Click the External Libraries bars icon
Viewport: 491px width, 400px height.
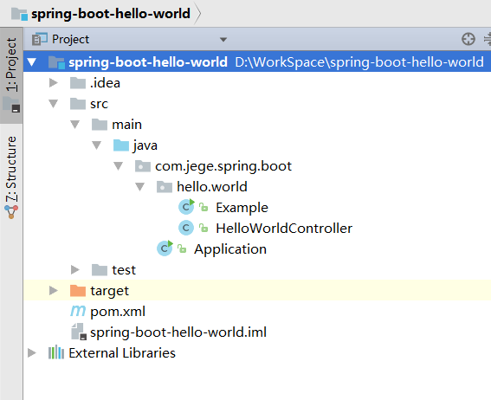coord(56,352)
